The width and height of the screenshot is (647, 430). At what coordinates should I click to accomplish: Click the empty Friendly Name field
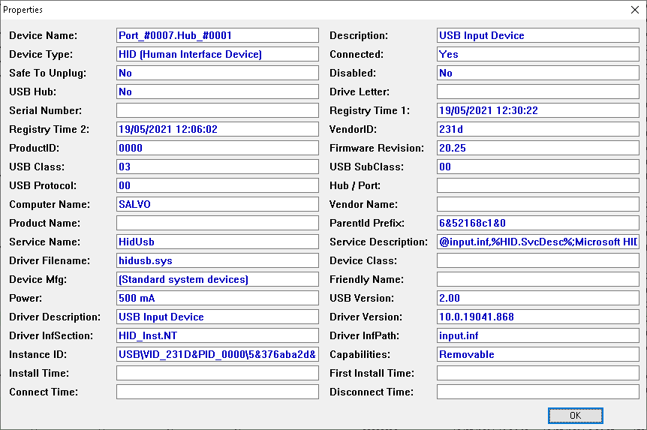538,279
